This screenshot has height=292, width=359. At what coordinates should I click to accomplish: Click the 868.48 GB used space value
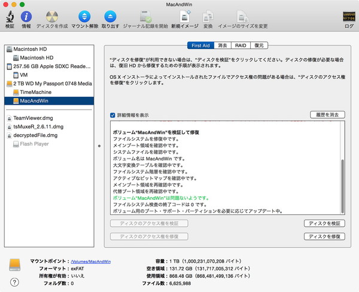(x=209, y=276)
